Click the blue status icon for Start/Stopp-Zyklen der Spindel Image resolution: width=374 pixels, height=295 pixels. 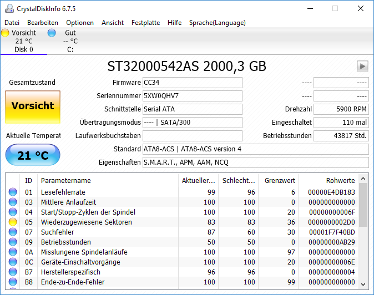[x=13, y=212]
